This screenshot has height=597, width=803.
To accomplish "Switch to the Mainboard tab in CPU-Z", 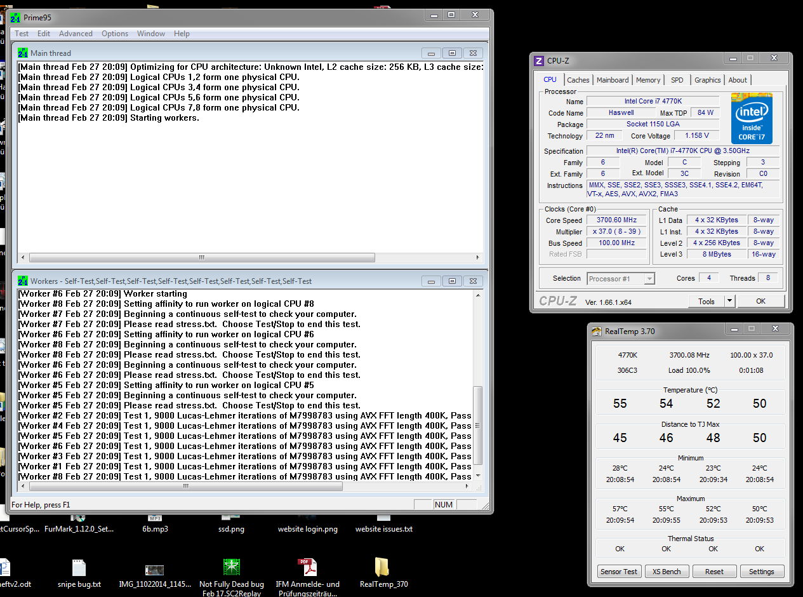I will click(x=613, y=80).
